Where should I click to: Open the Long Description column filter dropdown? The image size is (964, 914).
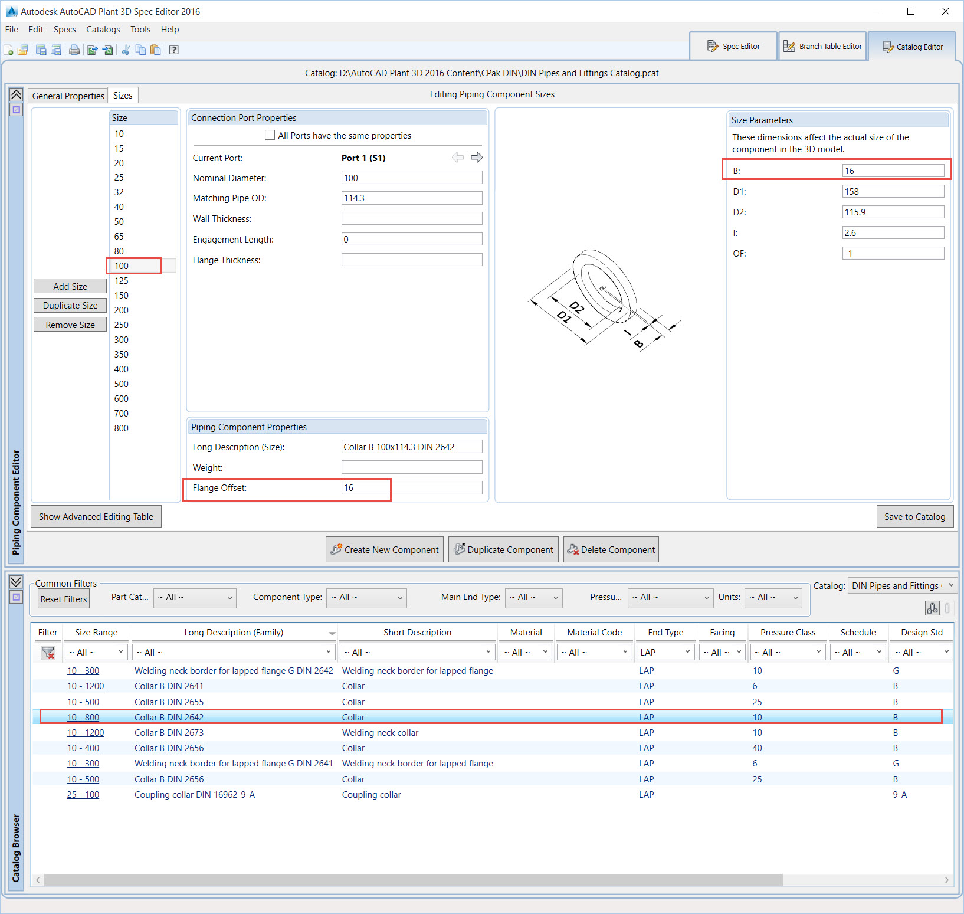point(234,653)
